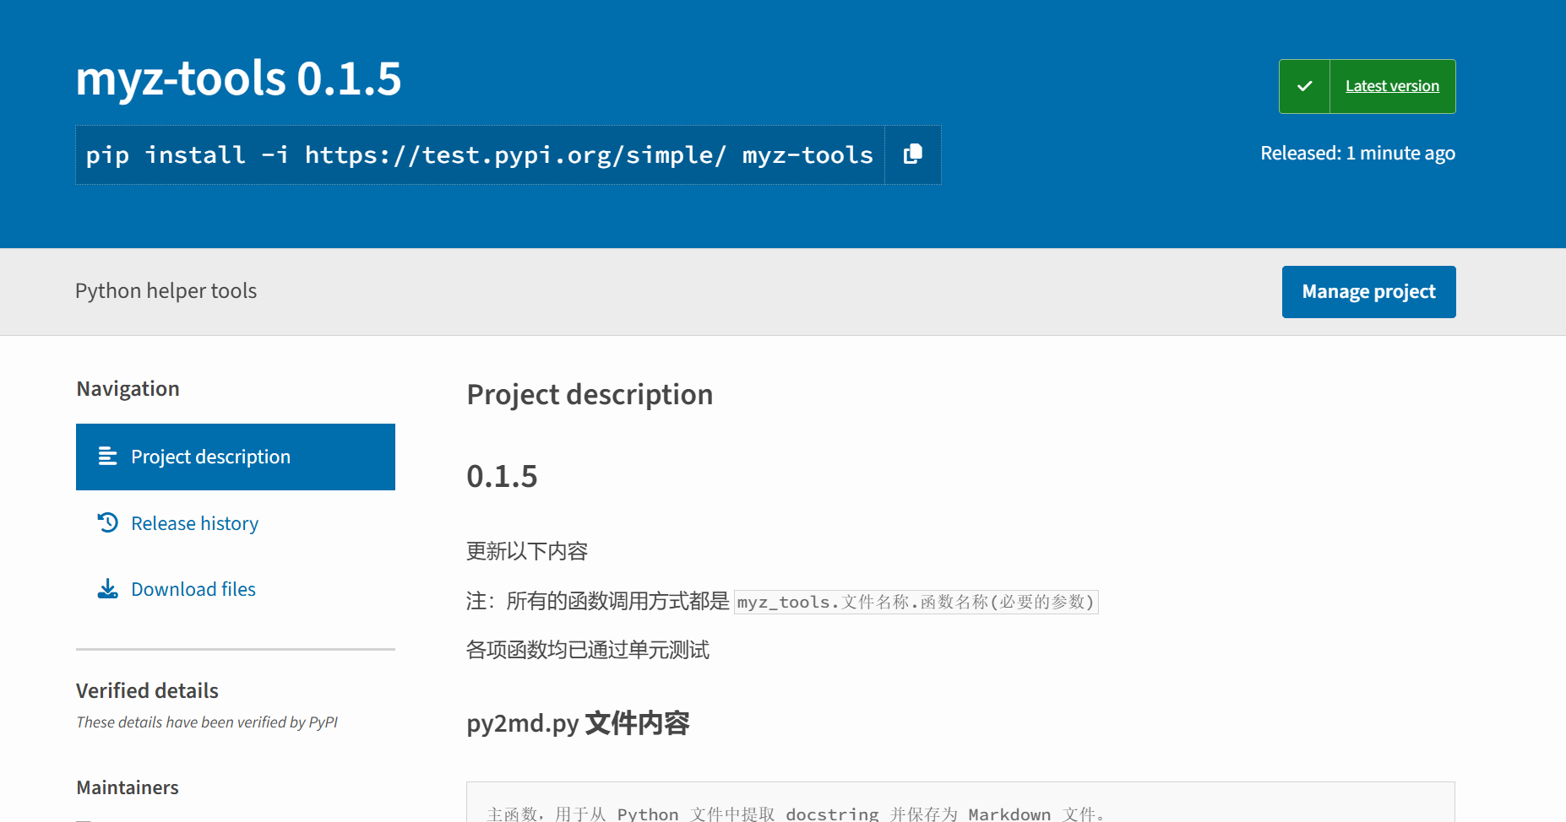Image resolution: width=1566 pixels, height=822 pixels.
Task: Click the Python helper tools summary
Action: click(x=166, y=291)
